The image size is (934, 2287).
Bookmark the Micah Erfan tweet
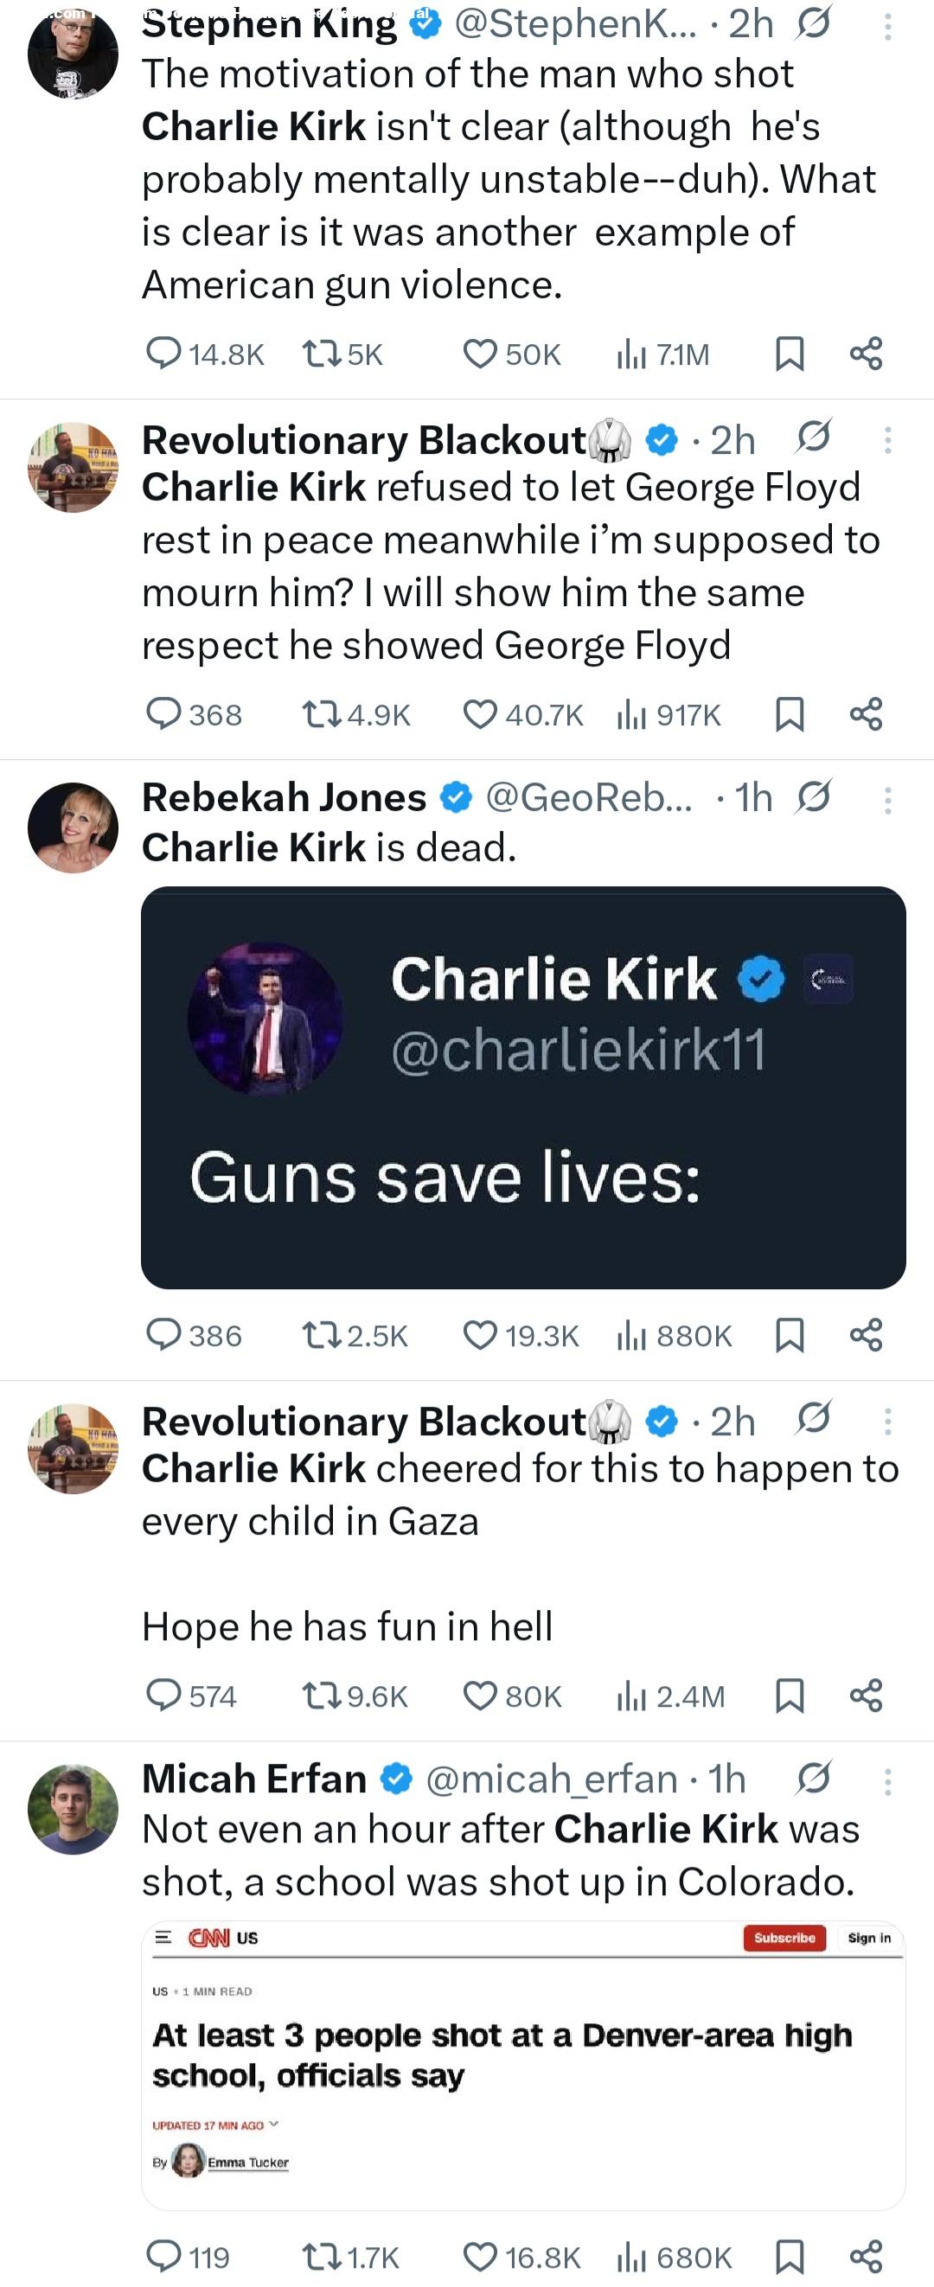click(790, 2256)
